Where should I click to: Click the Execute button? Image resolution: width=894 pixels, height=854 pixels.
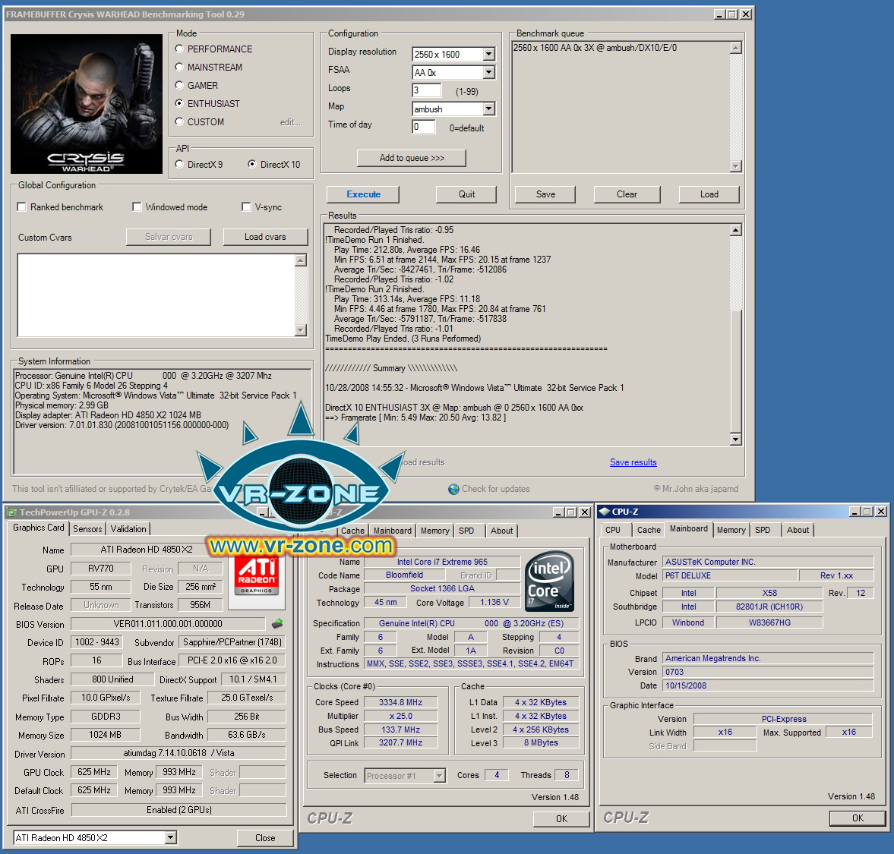pyautogui.click(x=363, y=194)
